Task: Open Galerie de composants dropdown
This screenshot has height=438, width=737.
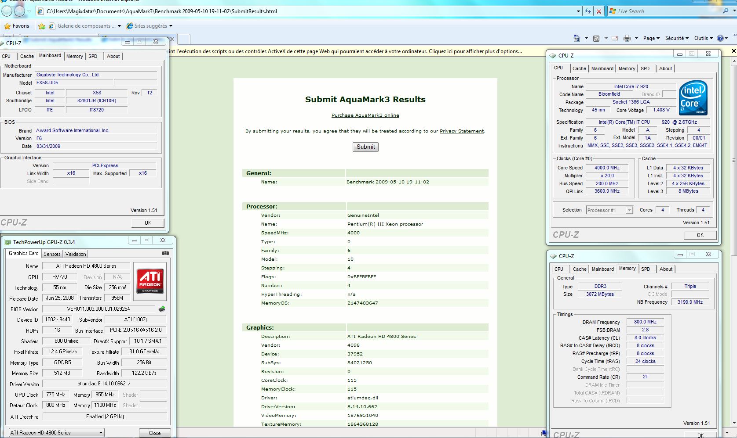Action: click(119, 26)
